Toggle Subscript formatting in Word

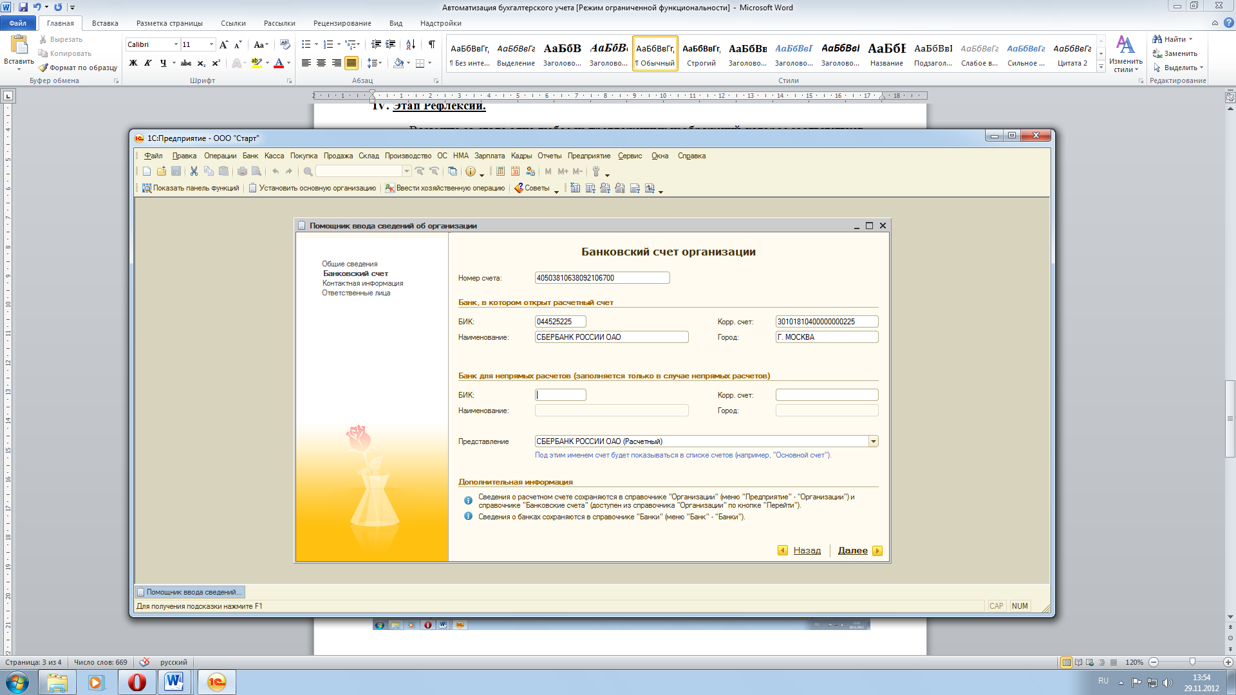click(201, 63)
